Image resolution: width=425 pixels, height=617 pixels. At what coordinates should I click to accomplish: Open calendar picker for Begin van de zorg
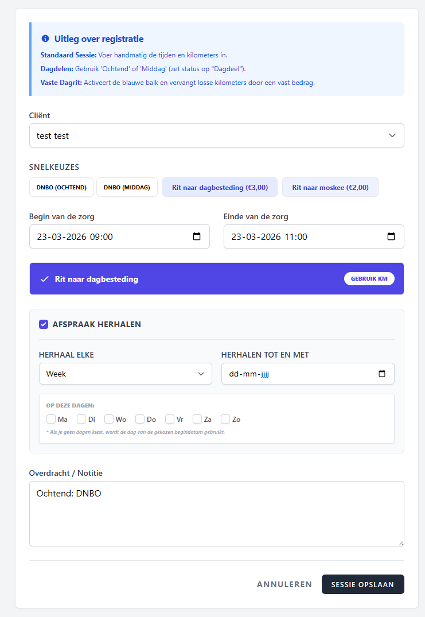[197, 236]
